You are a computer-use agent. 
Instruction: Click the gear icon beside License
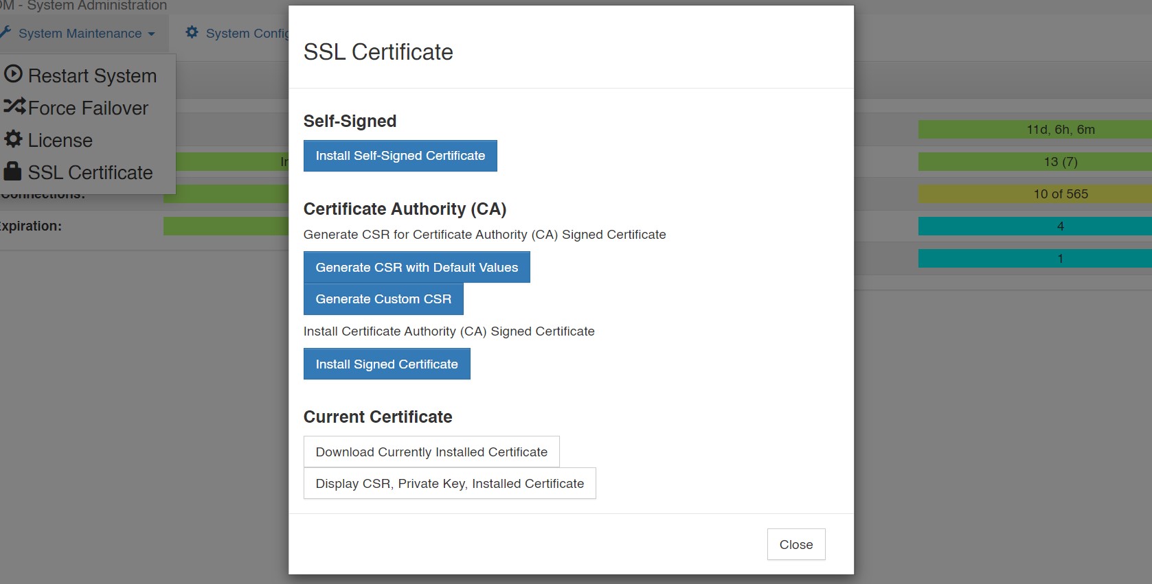pos(13,139)
